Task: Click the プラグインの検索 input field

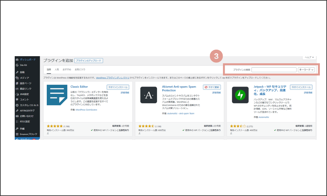Action: click(x=274, y=70)
